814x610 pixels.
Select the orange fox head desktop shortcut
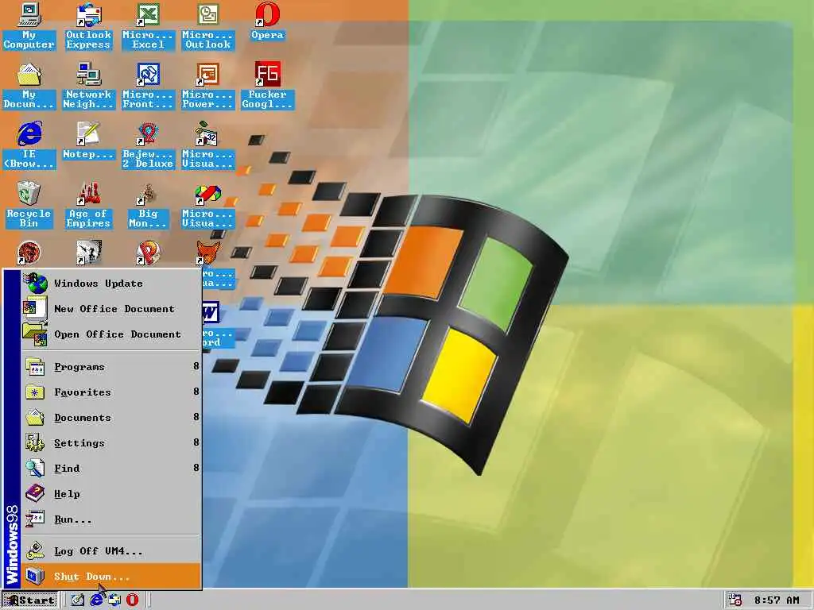click(x=207, y=253)
